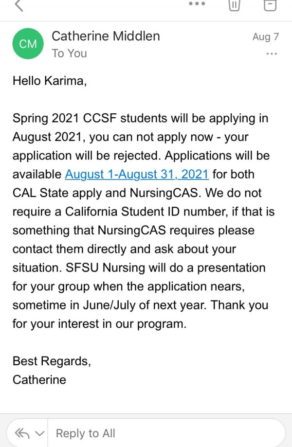
Task: Tap the line starting CAL State apply
Action: 137,193
